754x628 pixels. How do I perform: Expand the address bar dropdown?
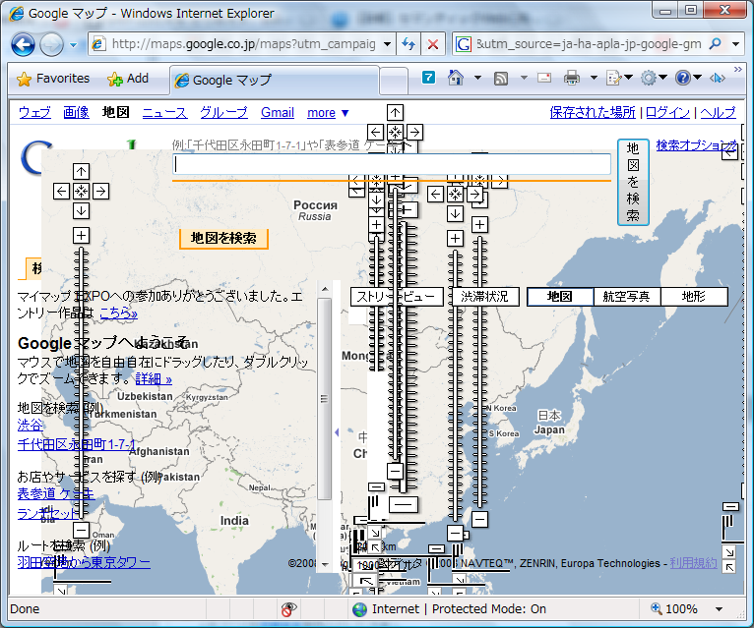[x=388, y=44]
